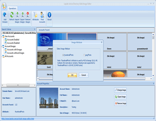The image size is (156, 121).
Task: Open the lepide.com link in status bar
Action: (x=18, y=119)
